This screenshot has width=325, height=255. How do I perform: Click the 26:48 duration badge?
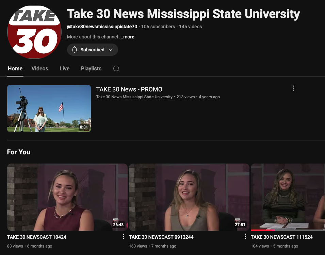click(118, 224)
